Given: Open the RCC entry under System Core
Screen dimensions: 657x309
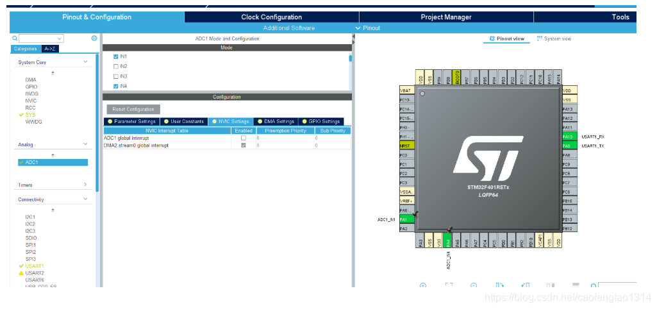Looking at the screenshot, I should click(x=30, y=108).
